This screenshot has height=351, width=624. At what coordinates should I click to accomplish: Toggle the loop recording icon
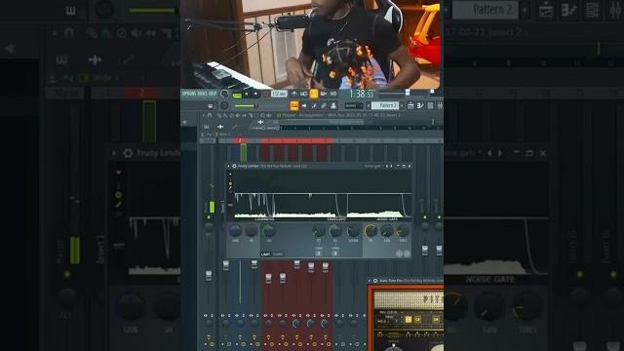click(x=333, y=94)
